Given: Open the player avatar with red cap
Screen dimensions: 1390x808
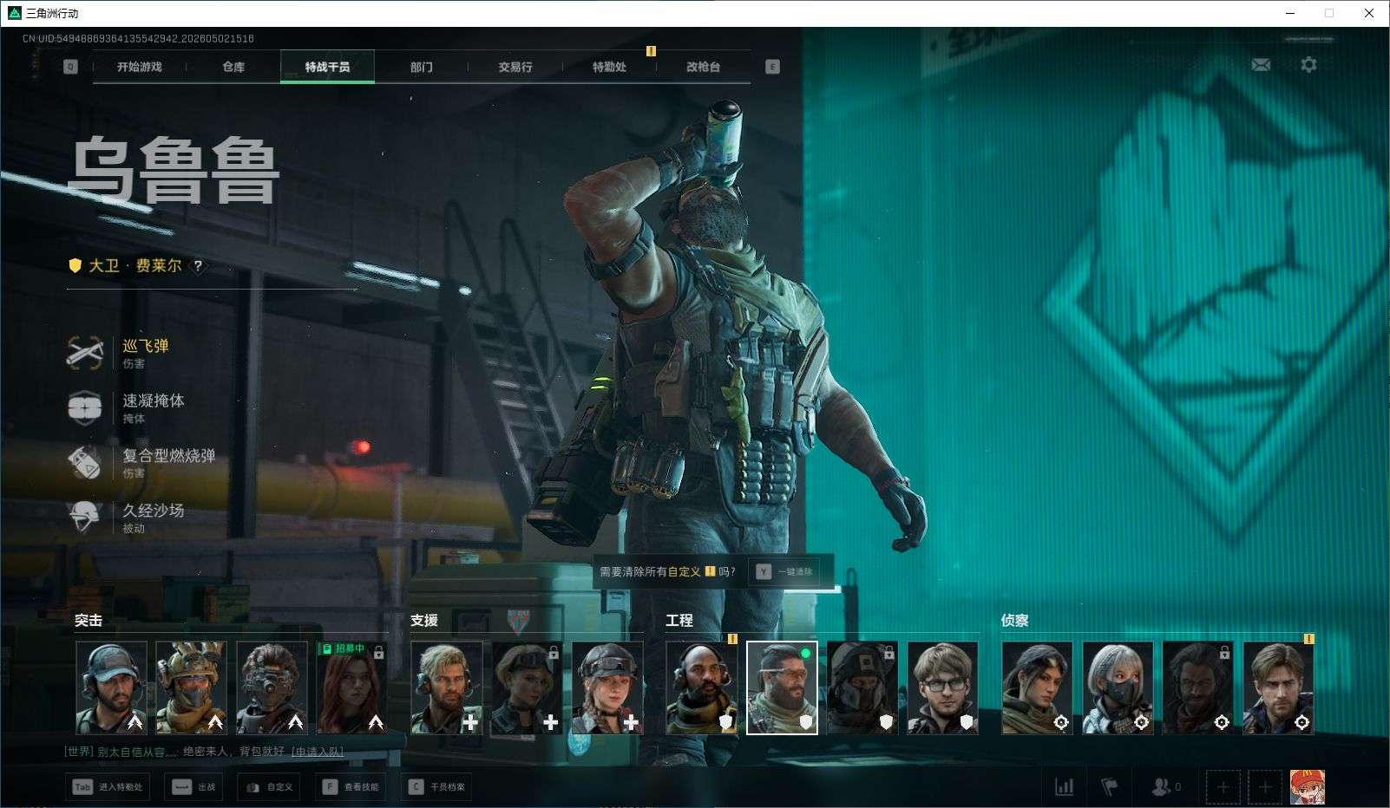Looking at the screenshot, I should pyautogui.click(x=1308, y=787).
